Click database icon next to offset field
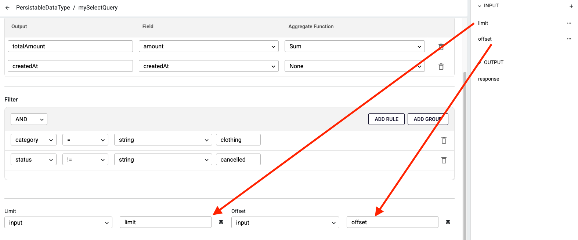The width and height of the screenshot is (578, 240). pos(448,222)
